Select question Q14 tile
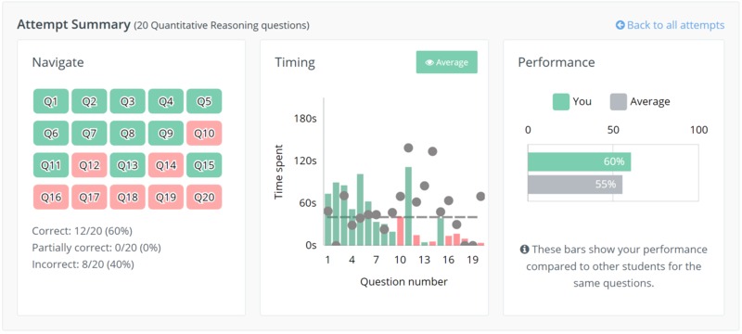Screen dimensions: 742x334 (166, 165)
